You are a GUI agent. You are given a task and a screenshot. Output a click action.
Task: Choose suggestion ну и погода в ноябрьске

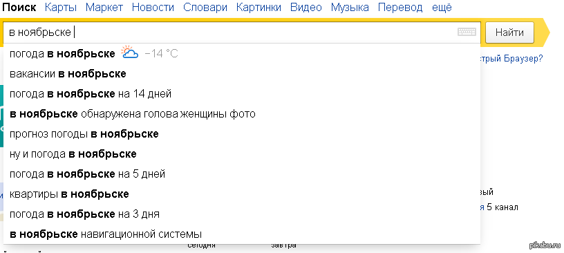pos(242,154)
